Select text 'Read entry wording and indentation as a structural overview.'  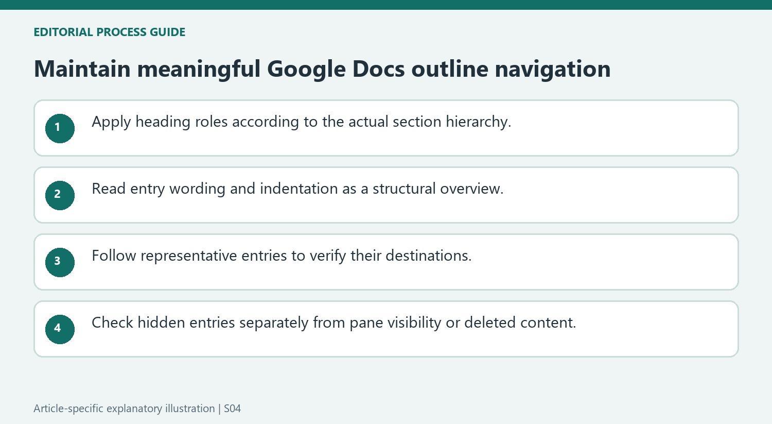pyautogui.click(x=297, y=189)
